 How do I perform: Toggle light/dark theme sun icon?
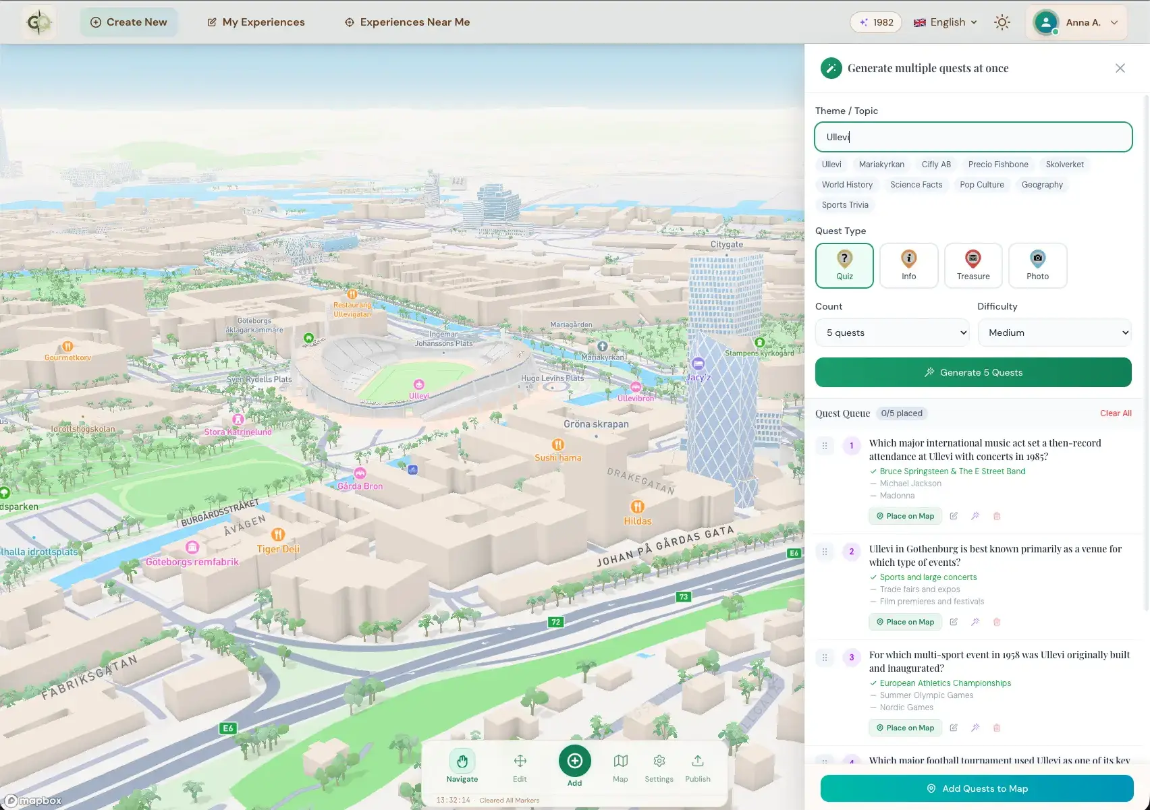[x=1002, y=22]
